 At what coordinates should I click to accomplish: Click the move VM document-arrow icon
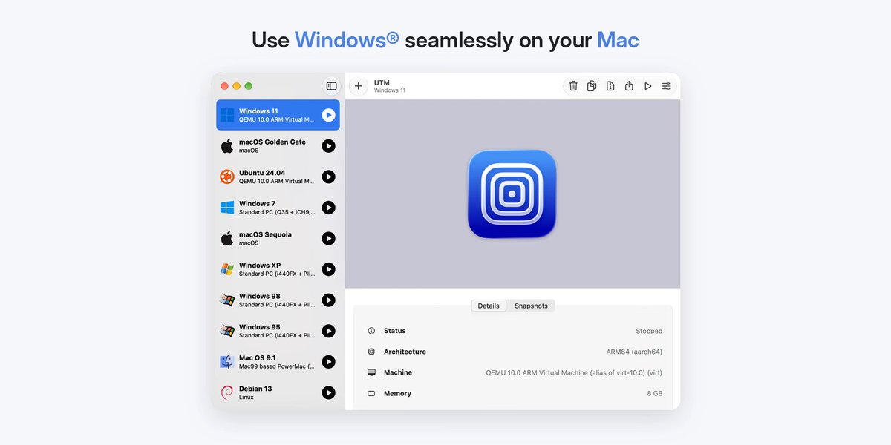610,86
